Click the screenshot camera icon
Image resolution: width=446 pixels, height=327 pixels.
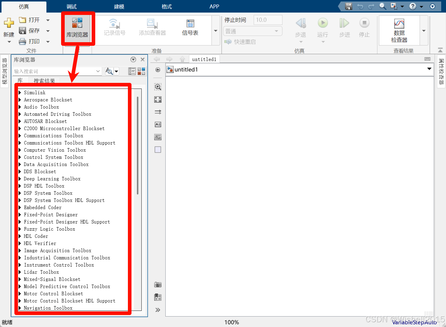158,285
